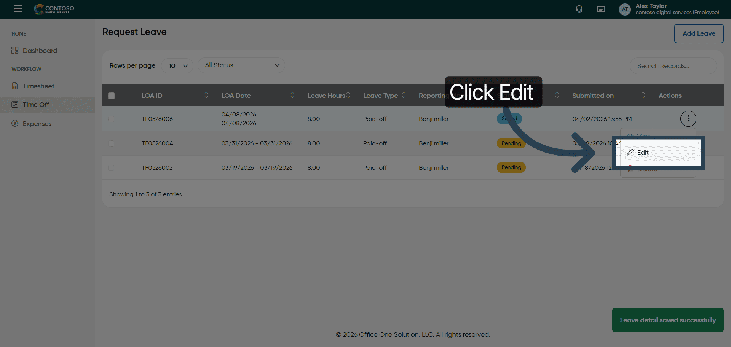The height and width of the screenshot is (347, 731).
Task: Select the checkbox for TF0526004
Action: 111,143
